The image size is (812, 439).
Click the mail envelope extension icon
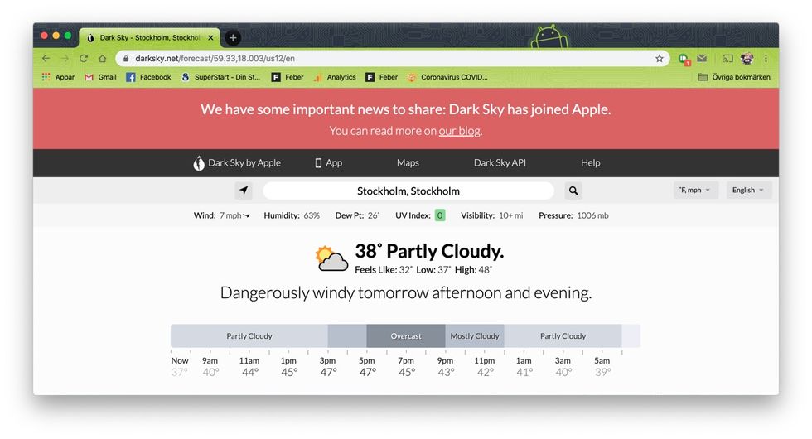click(x=702, y=59)
